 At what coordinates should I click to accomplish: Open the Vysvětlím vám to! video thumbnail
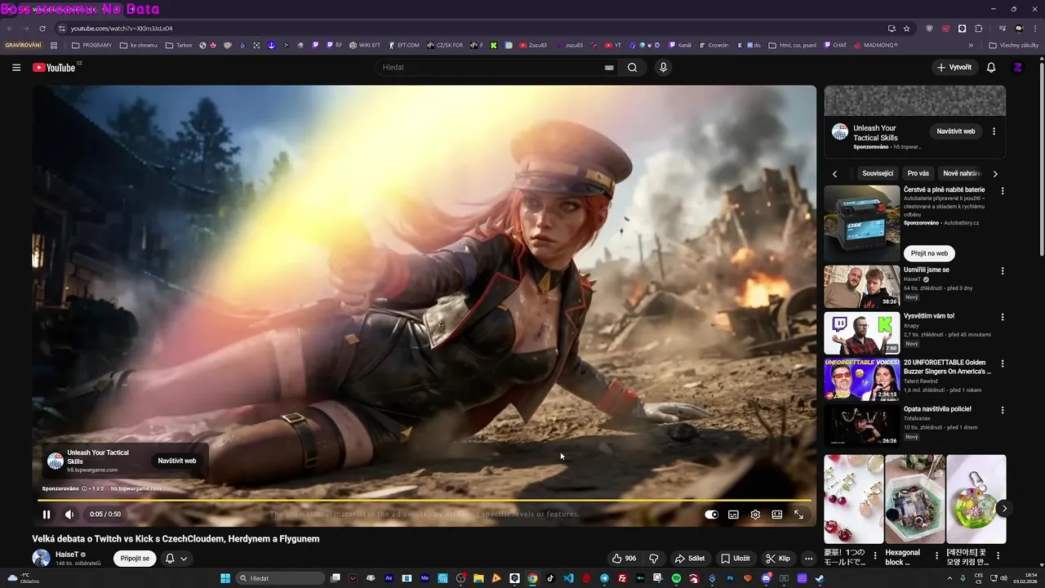861,332
